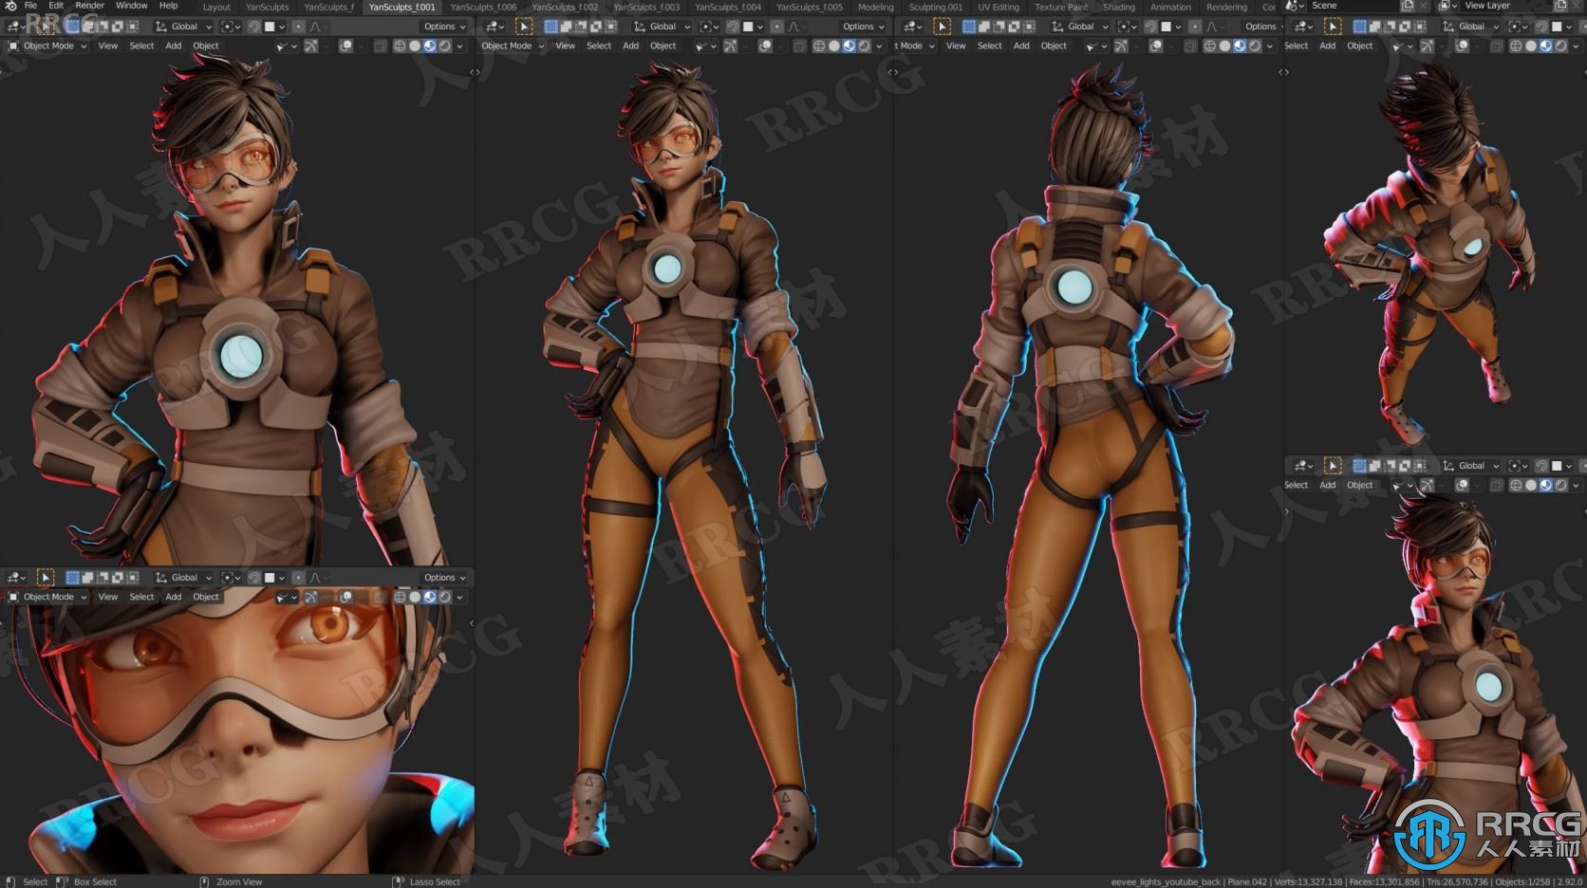Choose Subtract selection mode in top-right viewport header

[x=1391, y=27]
